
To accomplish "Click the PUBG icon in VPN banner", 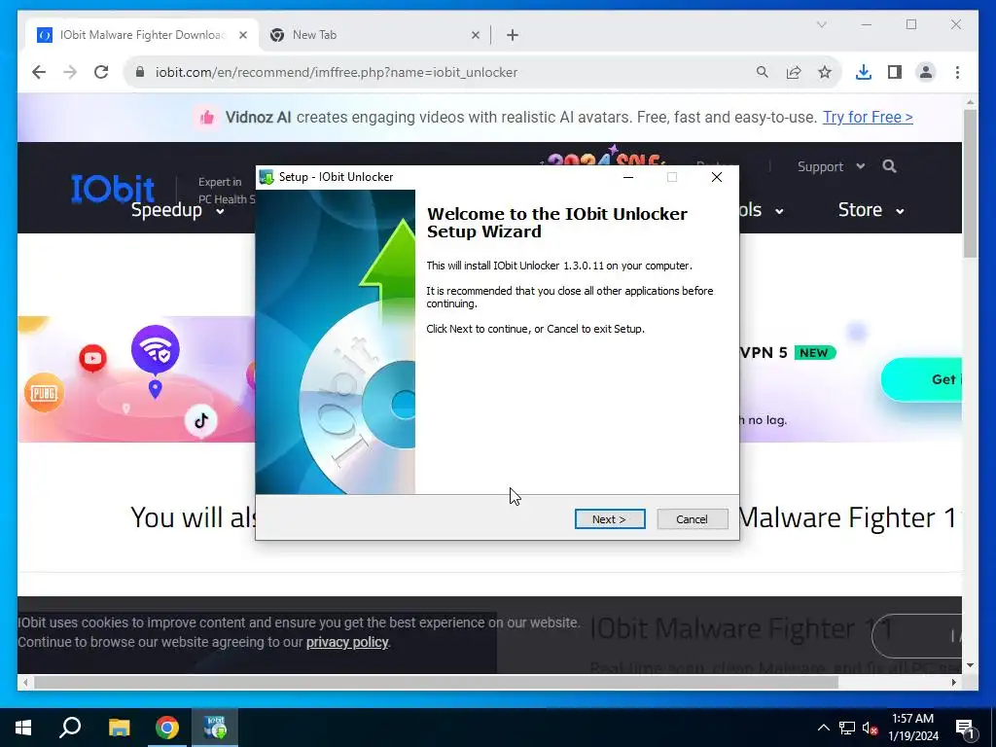I will pos(44,393).
